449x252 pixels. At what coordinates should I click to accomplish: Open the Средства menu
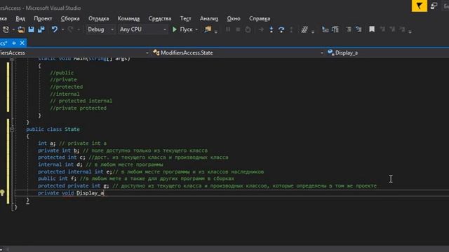[160, 19]
